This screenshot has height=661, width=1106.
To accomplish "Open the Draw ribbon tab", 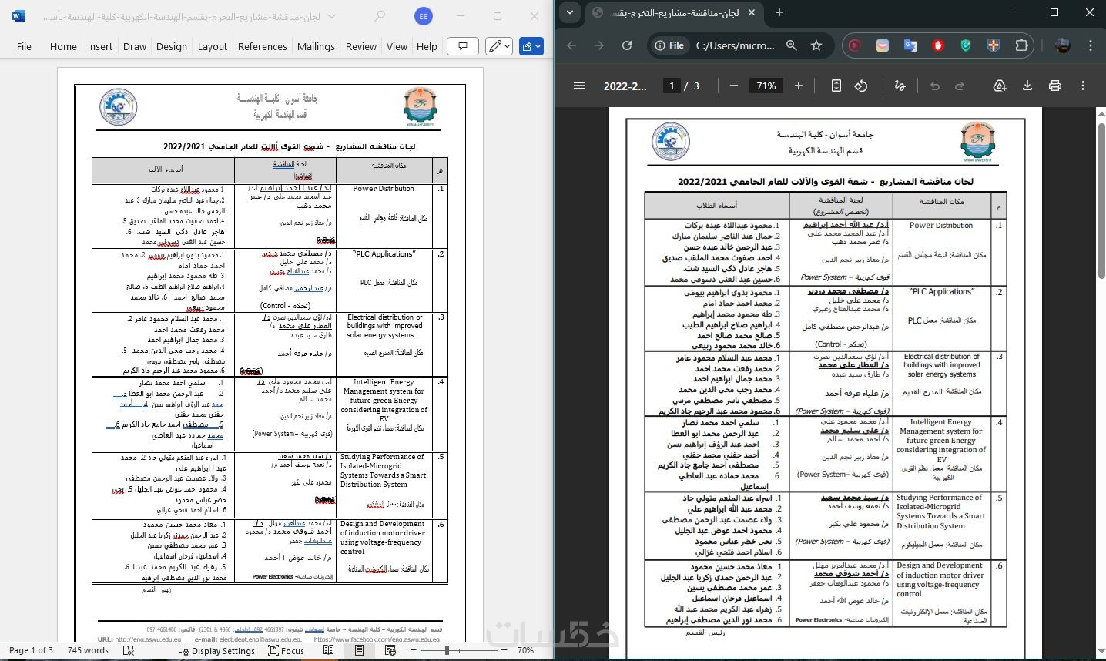I will (x=135, y=46).
